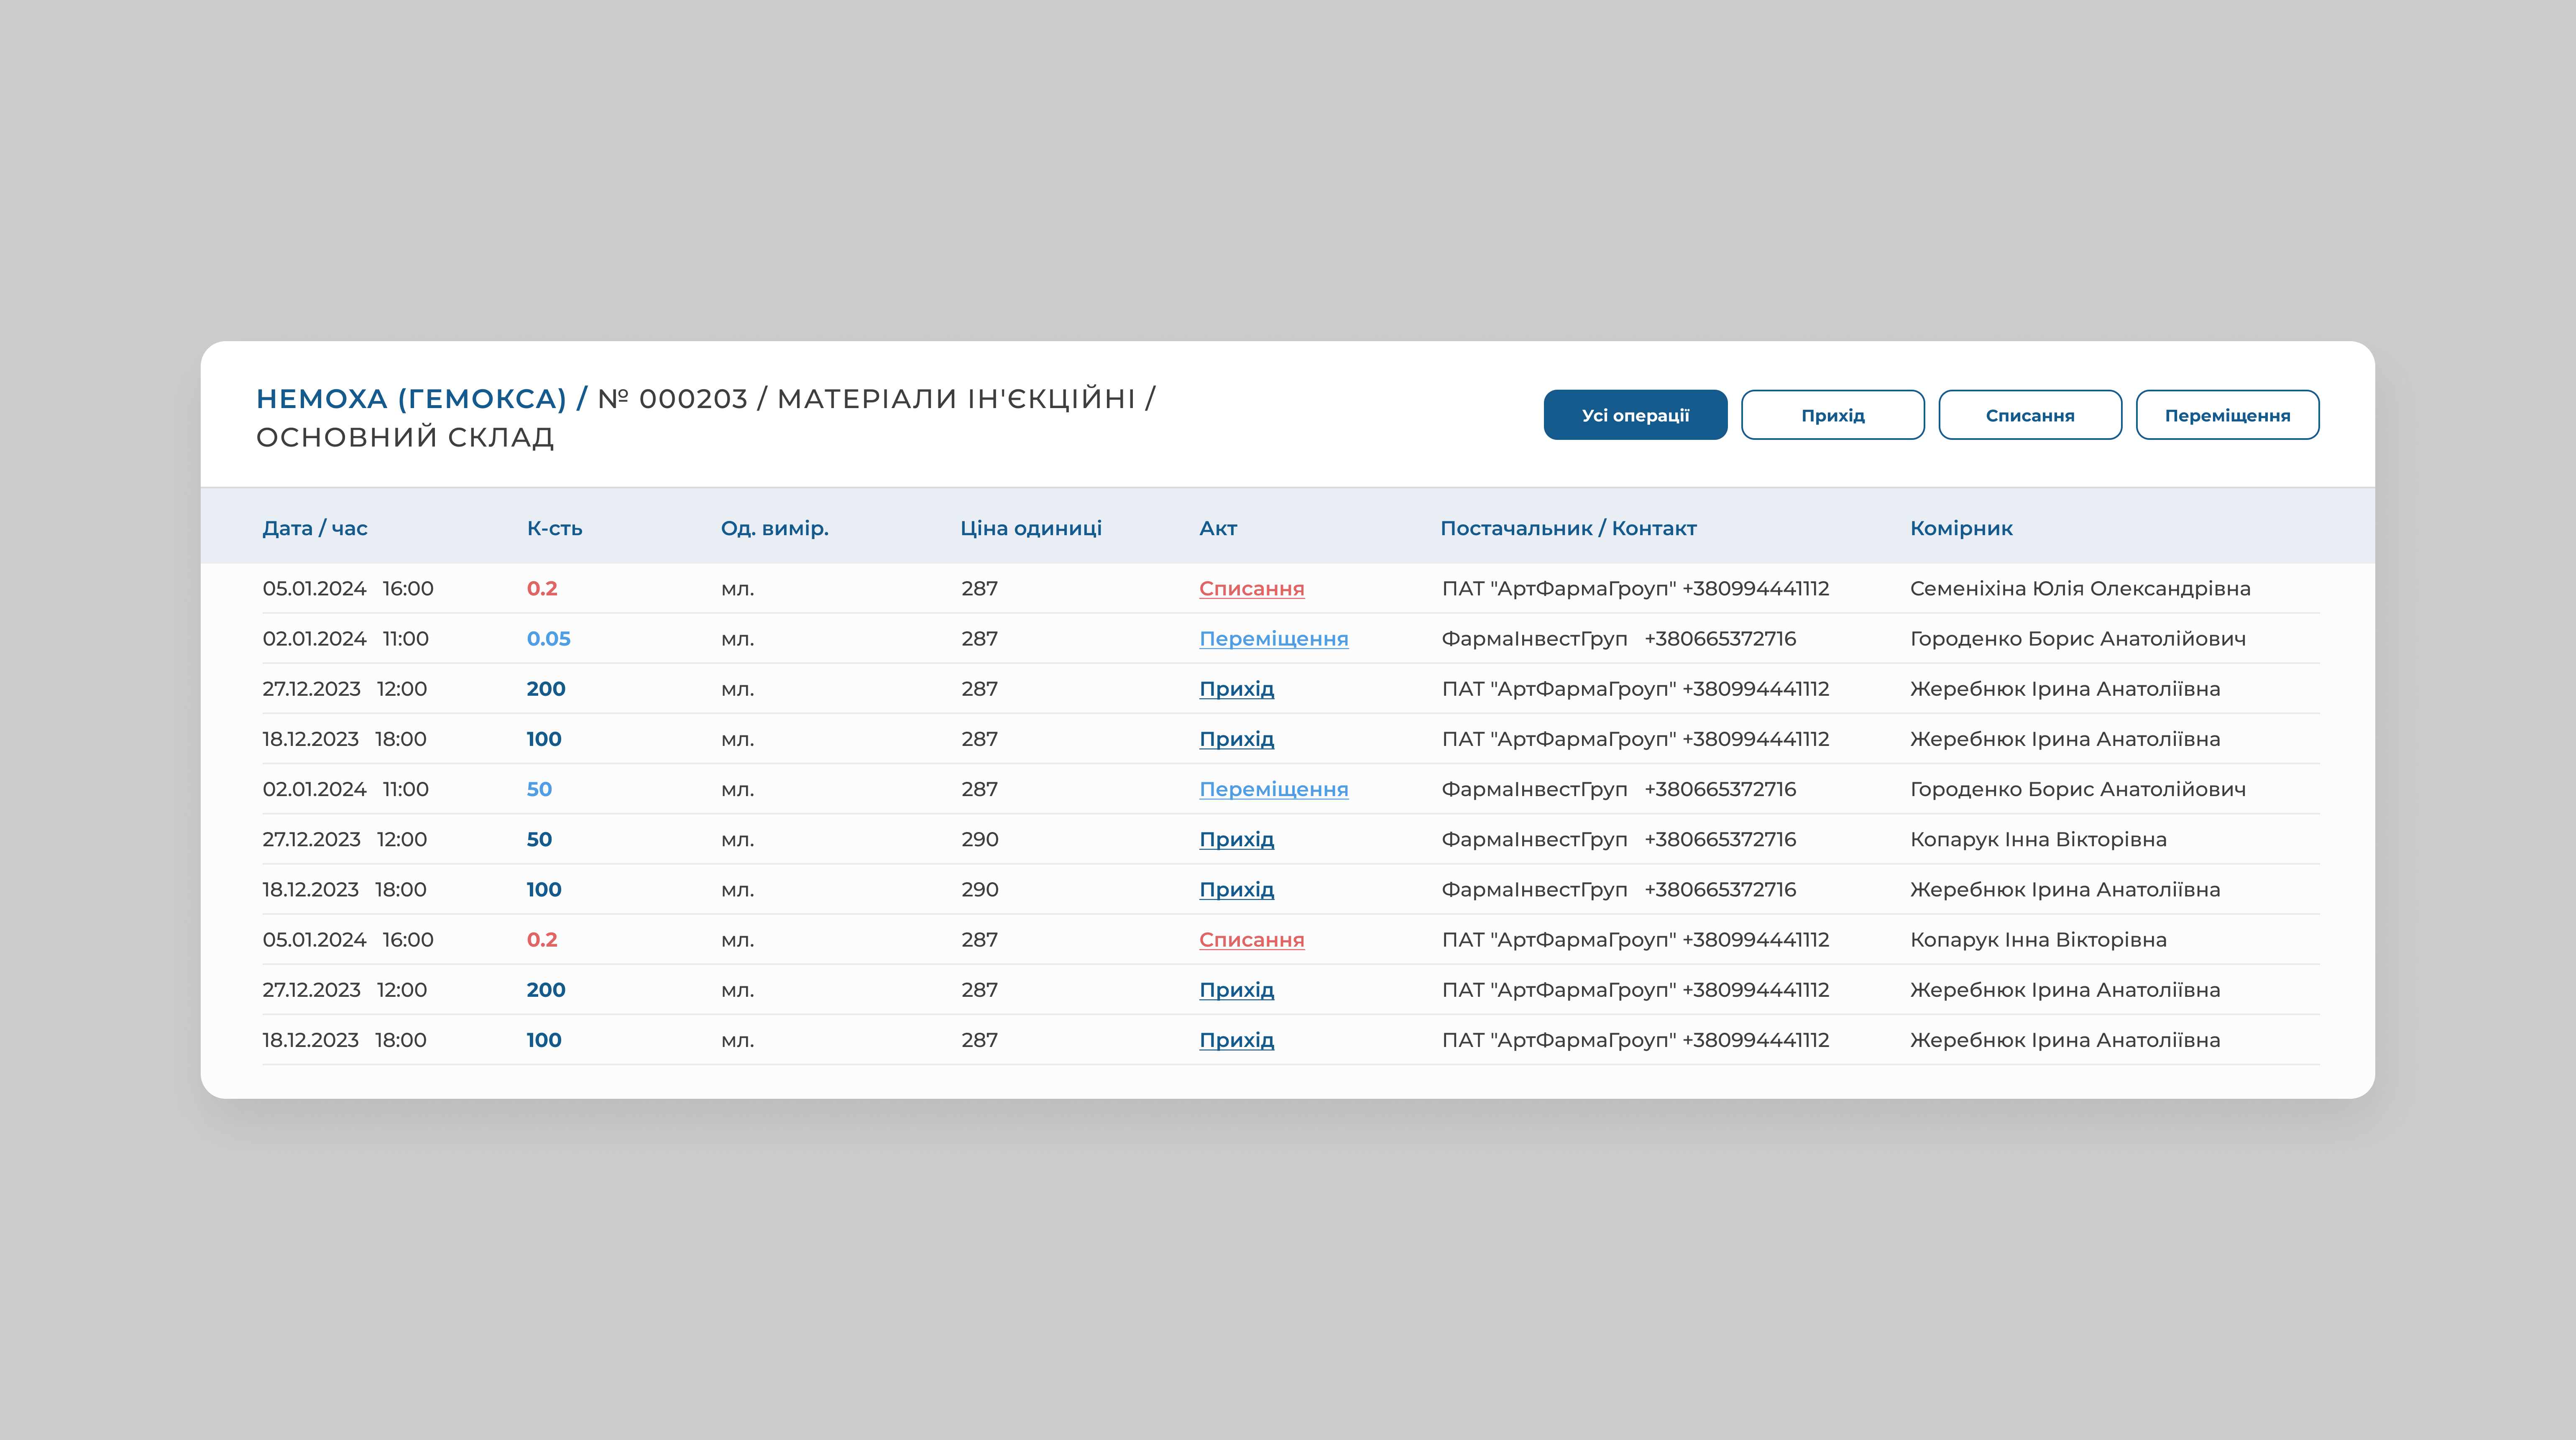The image size is (2576, 1440).
Task: Switch to the Списання filter tab
Action: click(x=2029, y=415)
